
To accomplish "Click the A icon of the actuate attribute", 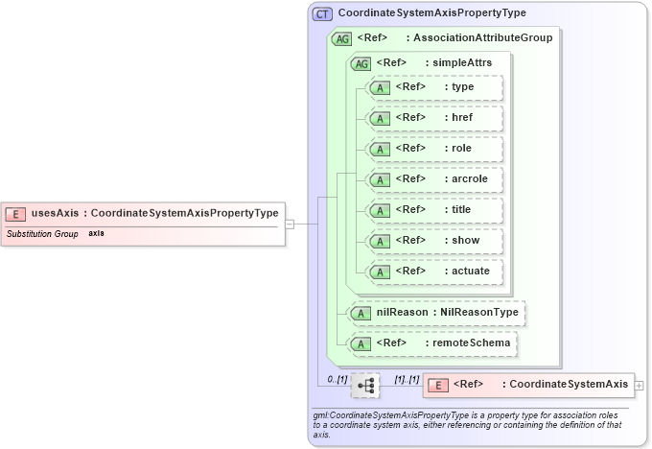I will tap(380, 272).
